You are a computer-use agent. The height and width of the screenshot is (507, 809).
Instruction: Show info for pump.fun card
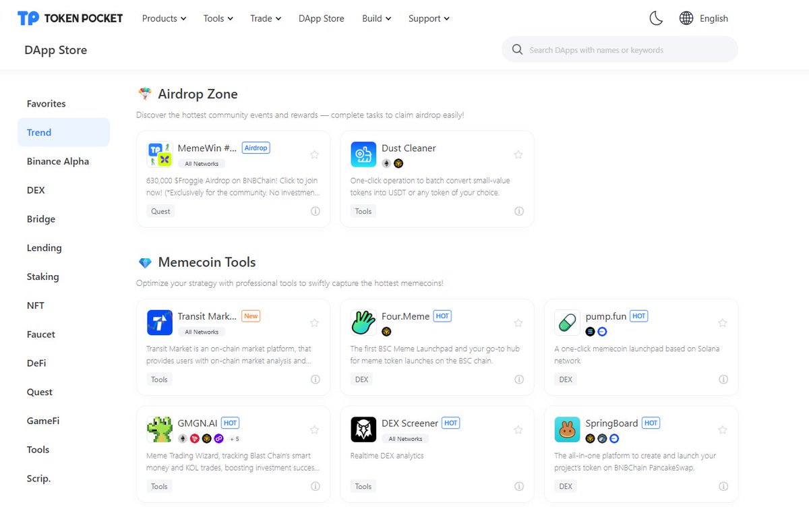point(723,380)
